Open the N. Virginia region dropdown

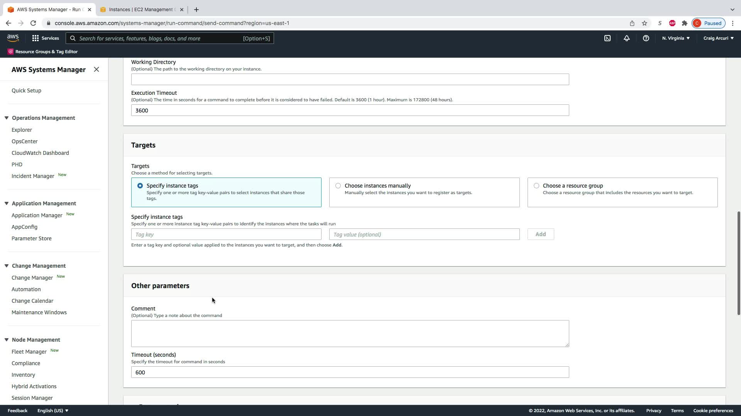tap(676, 38)
